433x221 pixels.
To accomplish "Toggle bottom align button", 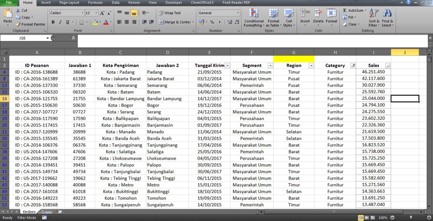I will tap(134, 13).
